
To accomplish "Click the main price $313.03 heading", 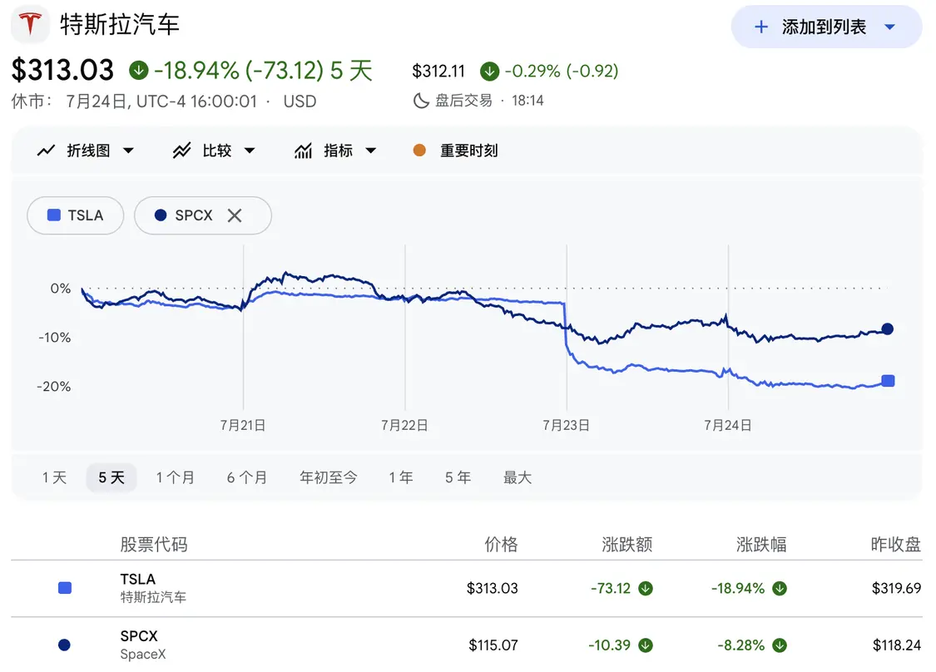I will click(x=62, y=71).
